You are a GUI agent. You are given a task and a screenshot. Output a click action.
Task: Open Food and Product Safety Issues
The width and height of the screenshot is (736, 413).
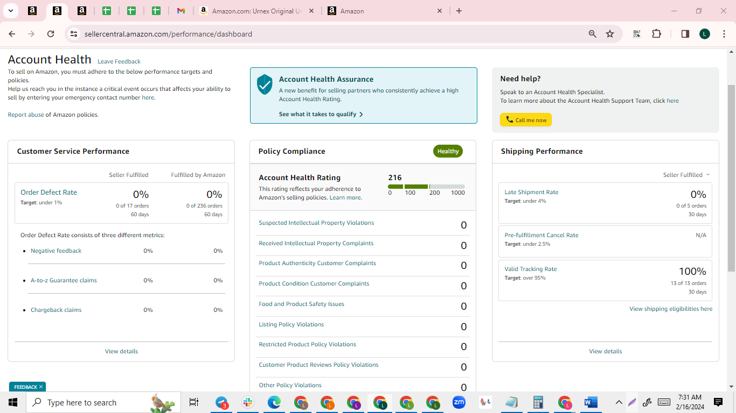coord(301,304)
